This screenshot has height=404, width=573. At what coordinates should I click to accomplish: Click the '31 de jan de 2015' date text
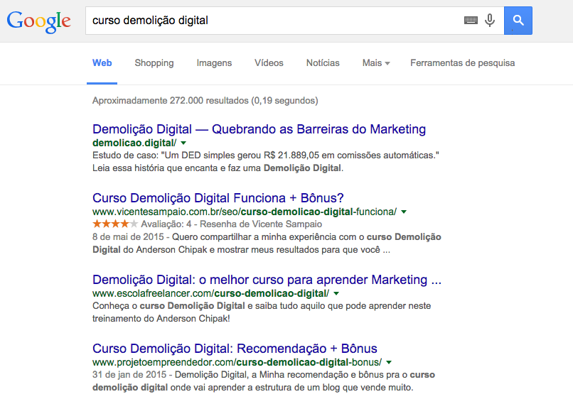coord(129,375)
